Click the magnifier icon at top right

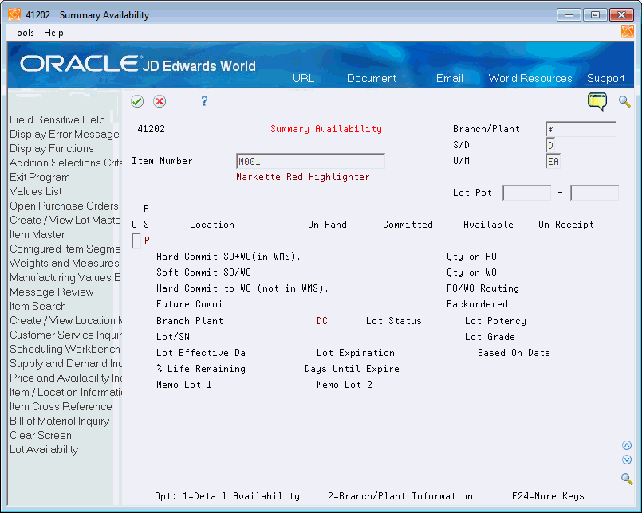[624, 101]
